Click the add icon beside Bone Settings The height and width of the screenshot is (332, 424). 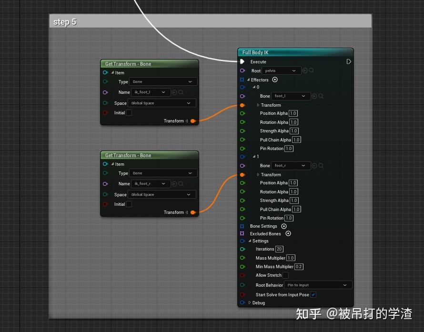(284, 226)
